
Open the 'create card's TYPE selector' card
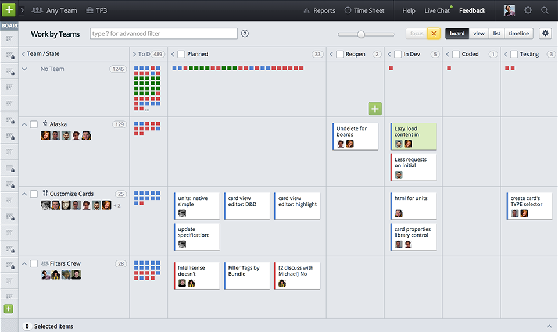coord(529,206)
